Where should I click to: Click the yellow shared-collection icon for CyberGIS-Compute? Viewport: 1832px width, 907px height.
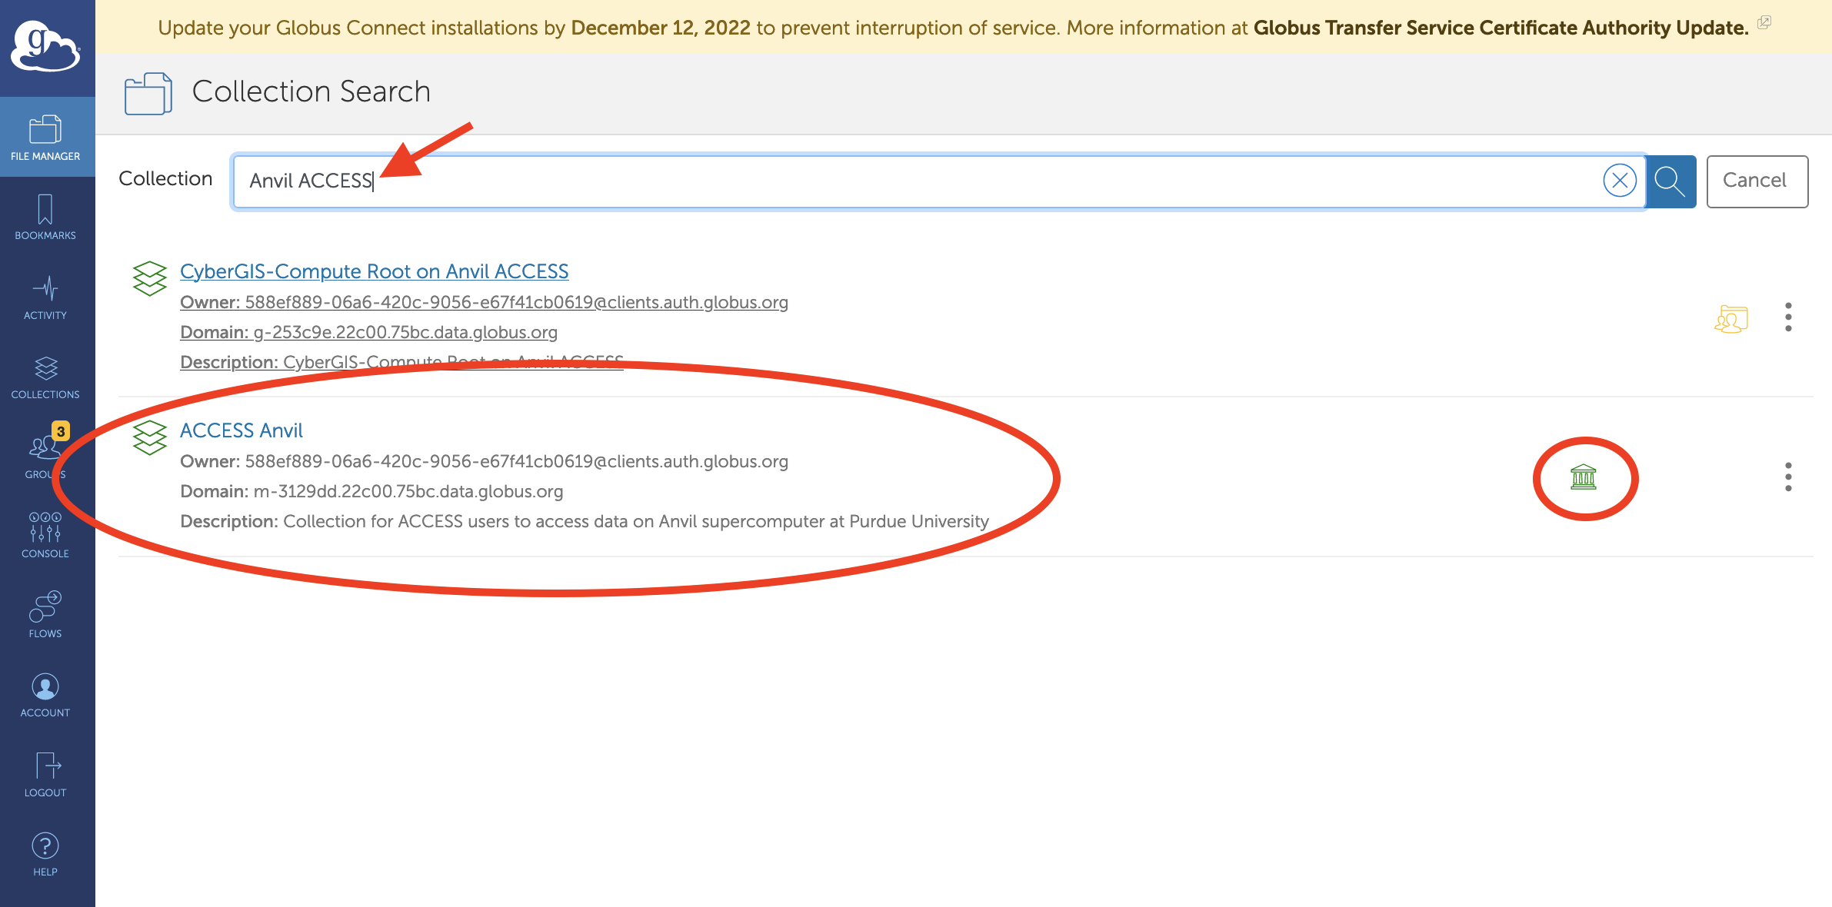(1731, 318)
